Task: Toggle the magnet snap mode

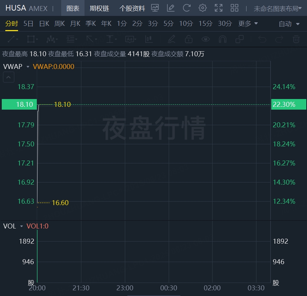Action: click(222, 39)
